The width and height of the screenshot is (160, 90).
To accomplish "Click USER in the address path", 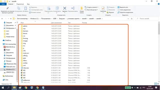I will click(55, 18).
